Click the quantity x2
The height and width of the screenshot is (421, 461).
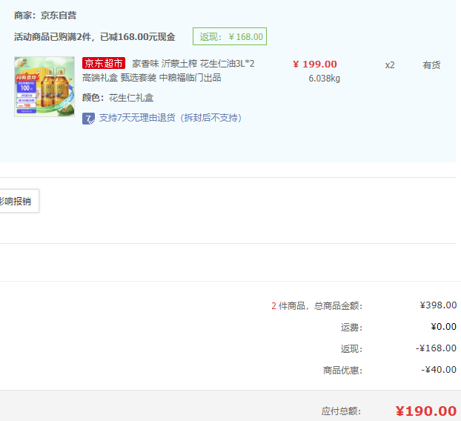click(x=390, y=65)
